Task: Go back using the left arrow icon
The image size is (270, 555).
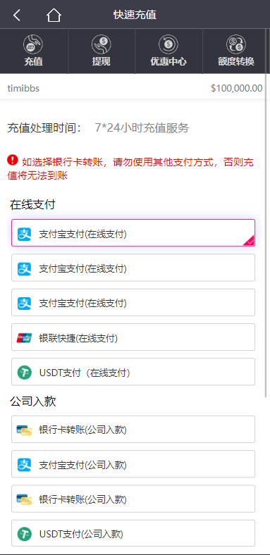Action: pyautogui.click(x=17, y=15)
